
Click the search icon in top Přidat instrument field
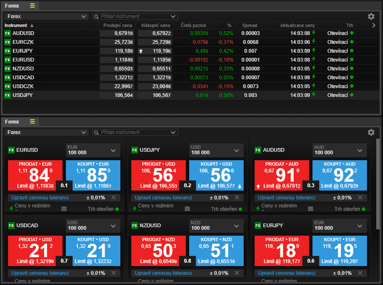click(x=96, y=16)
